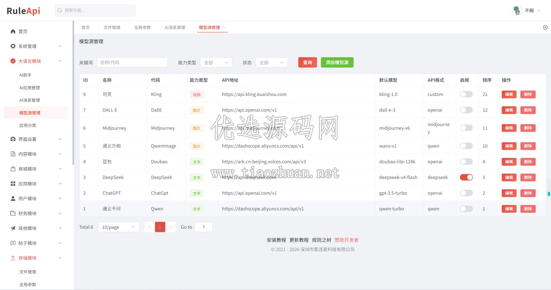
Task: Click the person icon for 用户模块
Action: click(13, 198)
